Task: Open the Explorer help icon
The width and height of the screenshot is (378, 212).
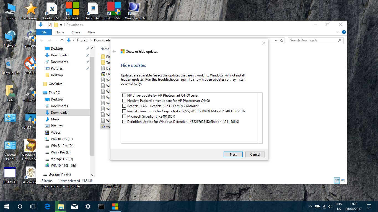Action: tap(344, 32)
